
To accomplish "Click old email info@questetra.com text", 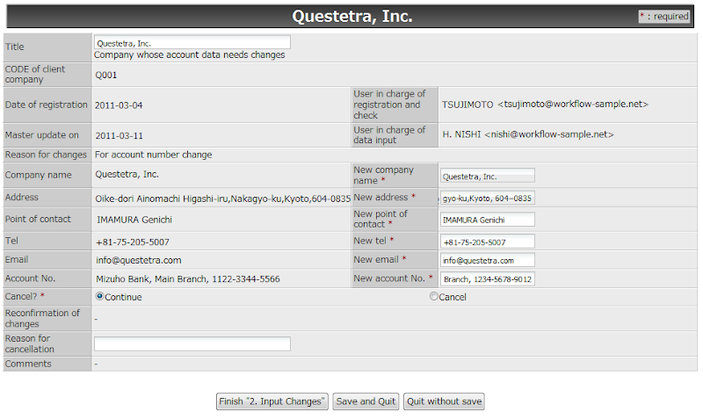I will point(139,260).
